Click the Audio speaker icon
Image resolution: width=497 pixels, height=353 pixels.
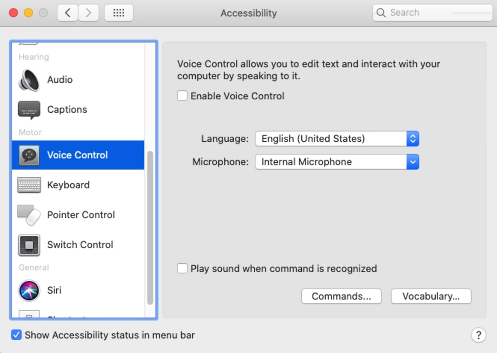(29, 80)
